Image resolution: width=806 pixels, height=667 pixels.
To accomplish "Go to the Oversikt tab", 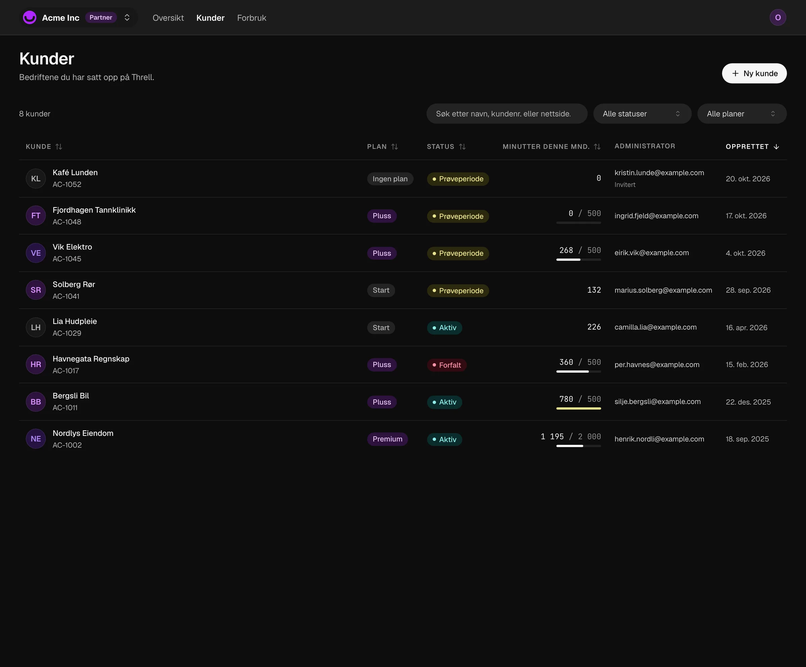I will click(x=168, y=18).
